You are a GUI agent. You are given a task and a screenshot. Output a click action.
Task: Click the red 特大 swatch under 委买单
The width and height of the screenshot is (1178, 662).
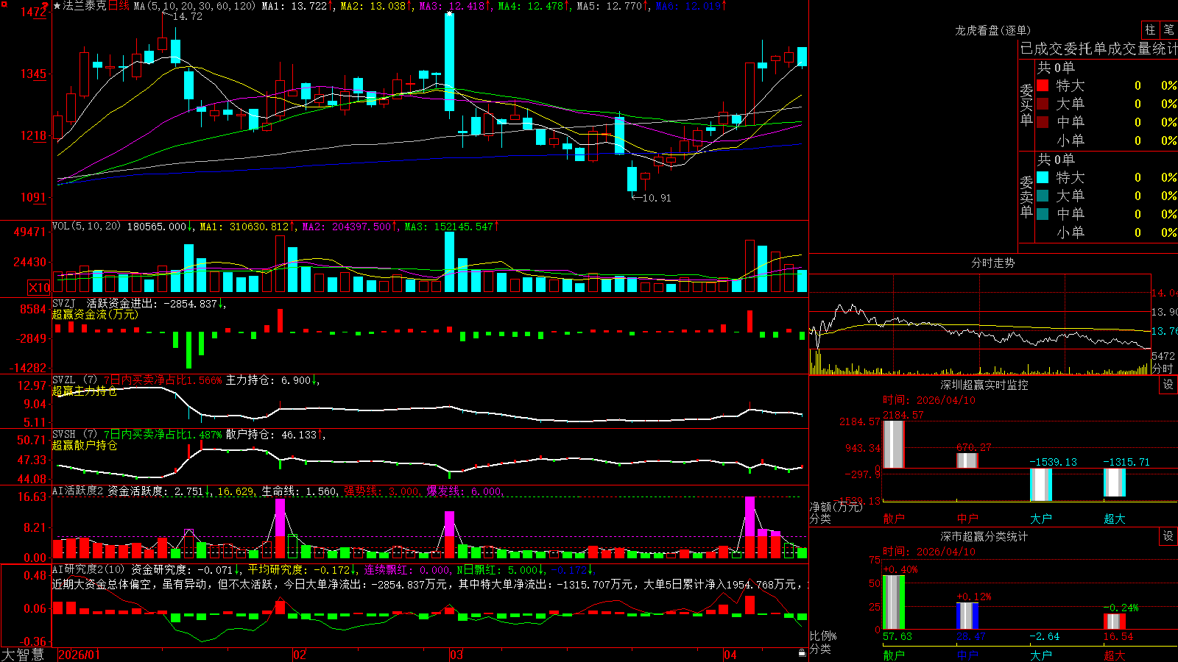tap(1043, 85)
